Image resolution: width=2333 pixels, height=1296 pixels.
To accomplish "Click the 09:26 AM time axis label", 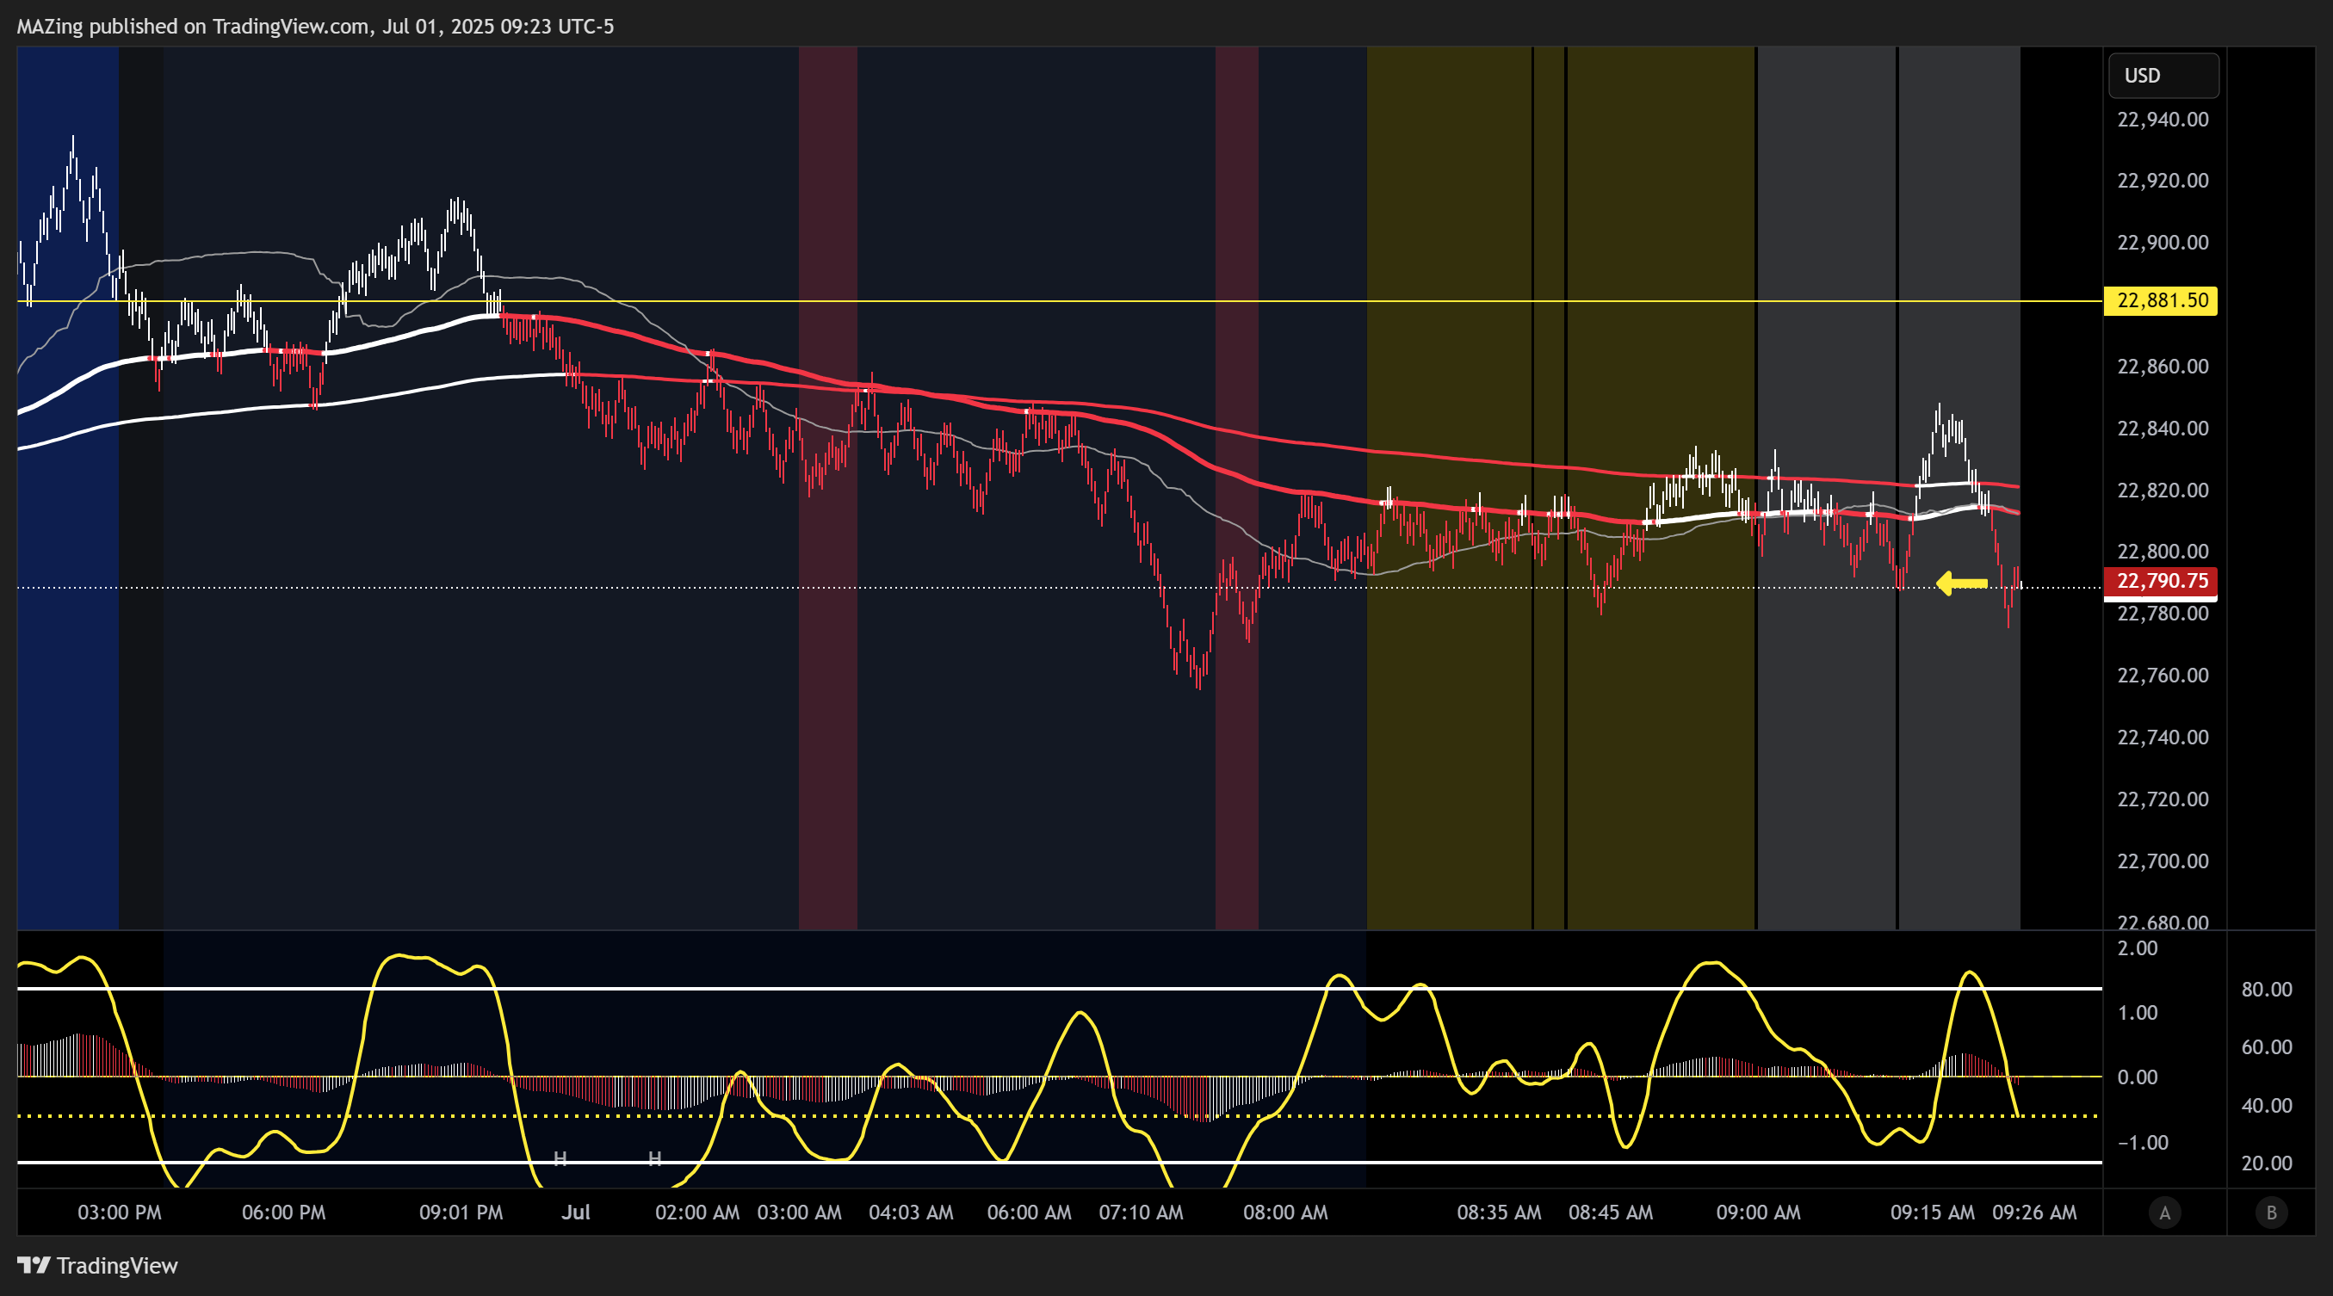I will pyautogui.click(x=2035, y=1213).
